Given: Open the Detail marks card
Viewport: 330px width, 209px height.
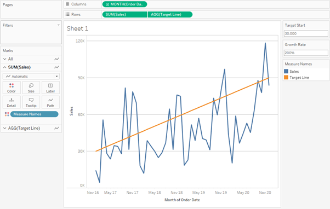Looking at the screenshot, I should [x=12, y=102].
